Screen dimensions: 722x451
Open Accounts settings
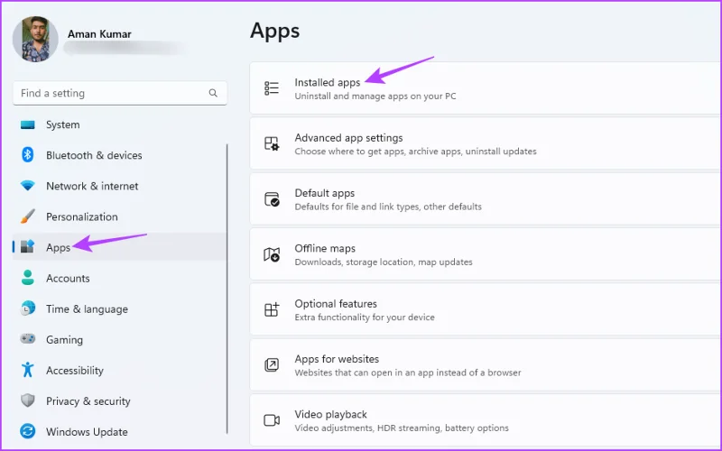click(x=120, y=278)
